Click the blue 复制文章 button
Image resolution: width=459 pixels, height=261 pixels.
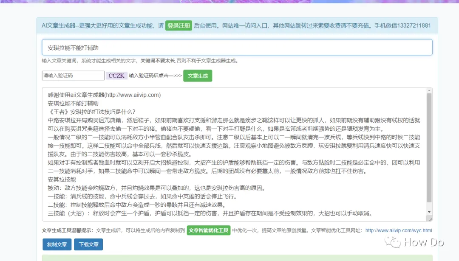(57, 244)
